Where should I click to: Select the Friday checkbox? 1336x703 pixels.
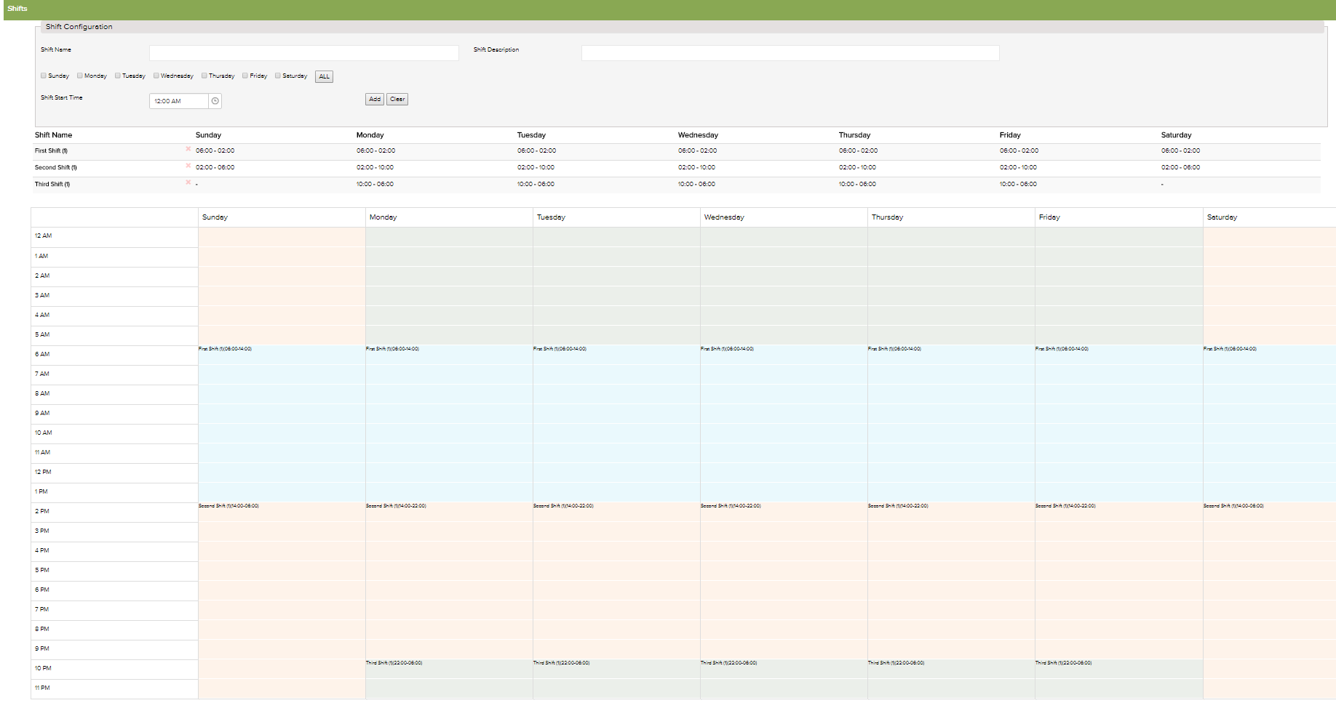pyautogui.click(x=245, y=76)
